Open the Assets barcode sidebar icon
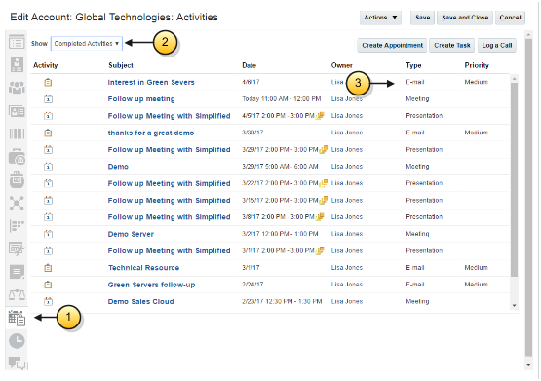Image resolution: width=541 pixels, height=381 pixels. tap(17, 133)
